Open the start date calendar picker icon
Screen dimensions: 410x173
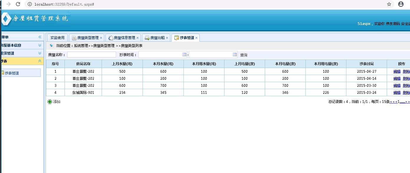tap(184, 55)
